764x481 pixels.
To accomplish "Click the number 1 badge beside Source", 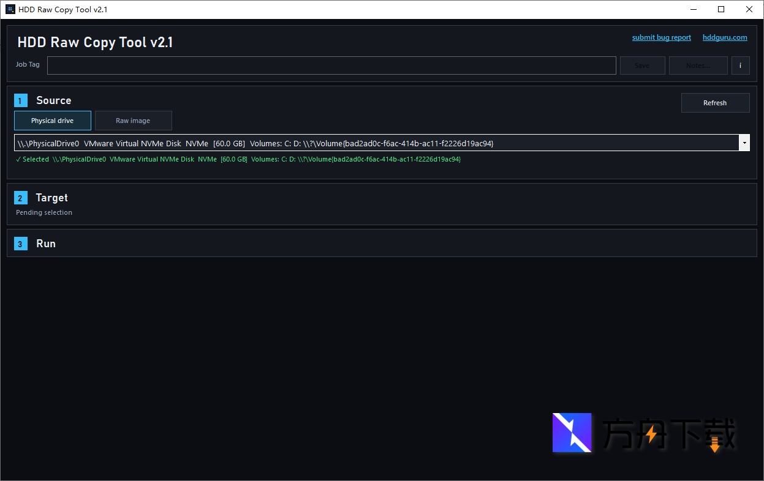I will (21, 101).
